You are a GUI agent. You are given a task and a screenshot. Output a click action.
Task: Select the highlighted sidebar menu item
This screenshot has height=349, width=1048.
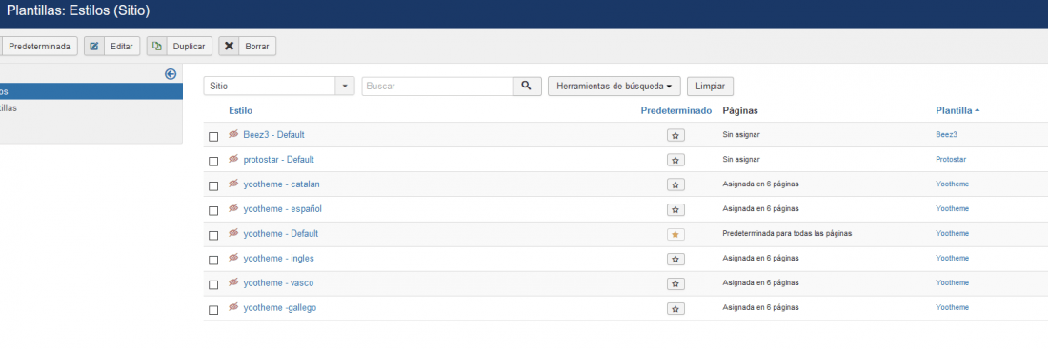[x=91, y=91]
